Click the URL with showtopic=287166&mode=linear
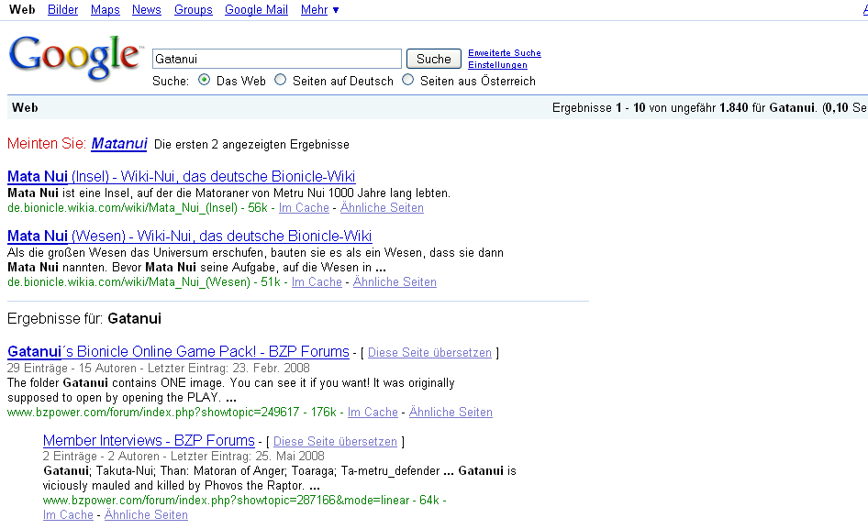This screenshot has width=868, height=529. [x=226, y=501]
